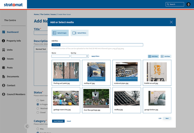Click the Dashboard icon in the sidebar

coord(4,32)
